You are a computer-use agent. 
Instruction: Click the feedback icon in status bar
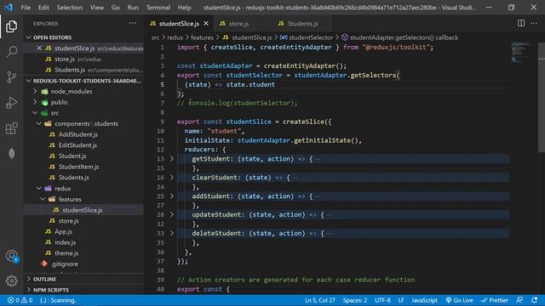(519, 300)
